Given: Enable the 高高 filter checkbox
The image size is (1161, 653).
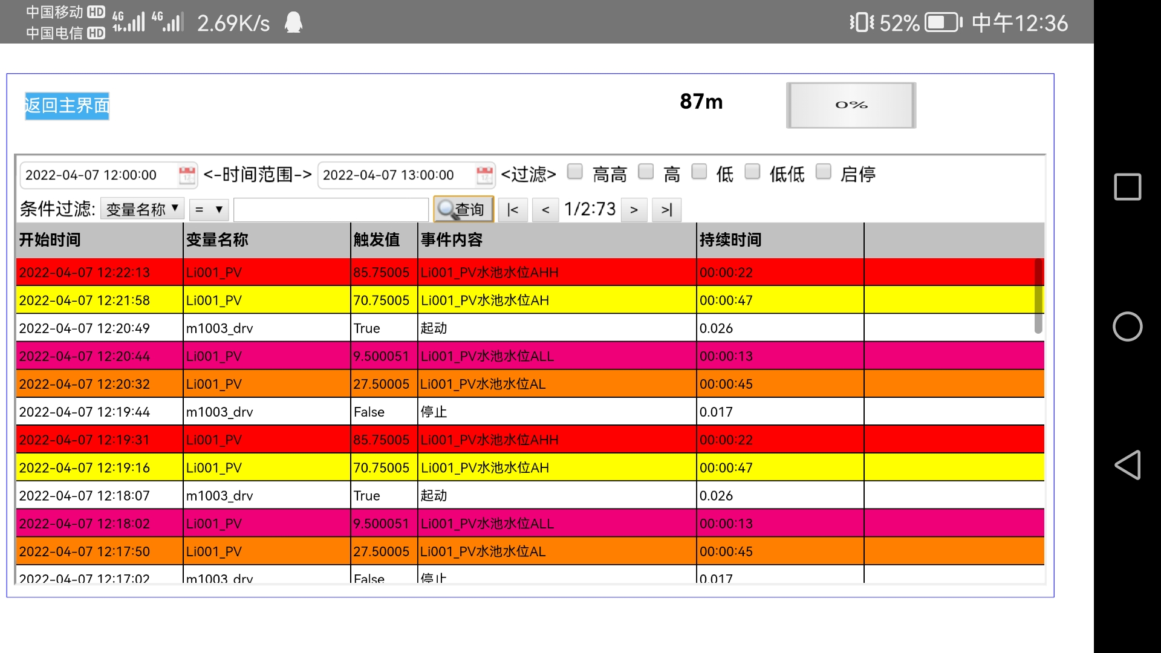Looking at the screenshot, I should tap(575, 172).
